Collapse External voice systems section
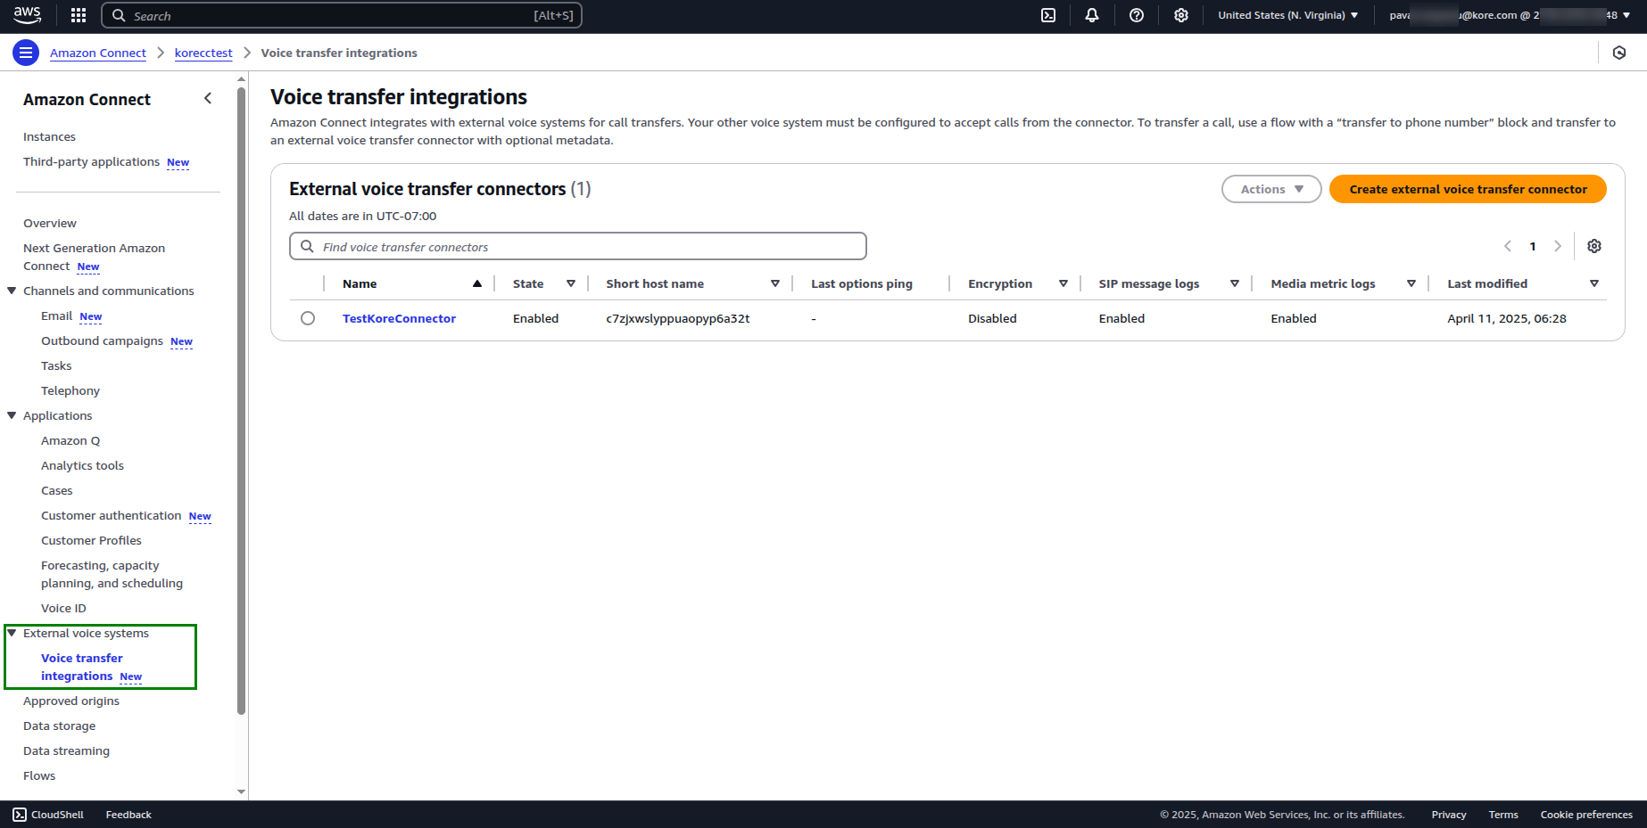 coord(12,633)
